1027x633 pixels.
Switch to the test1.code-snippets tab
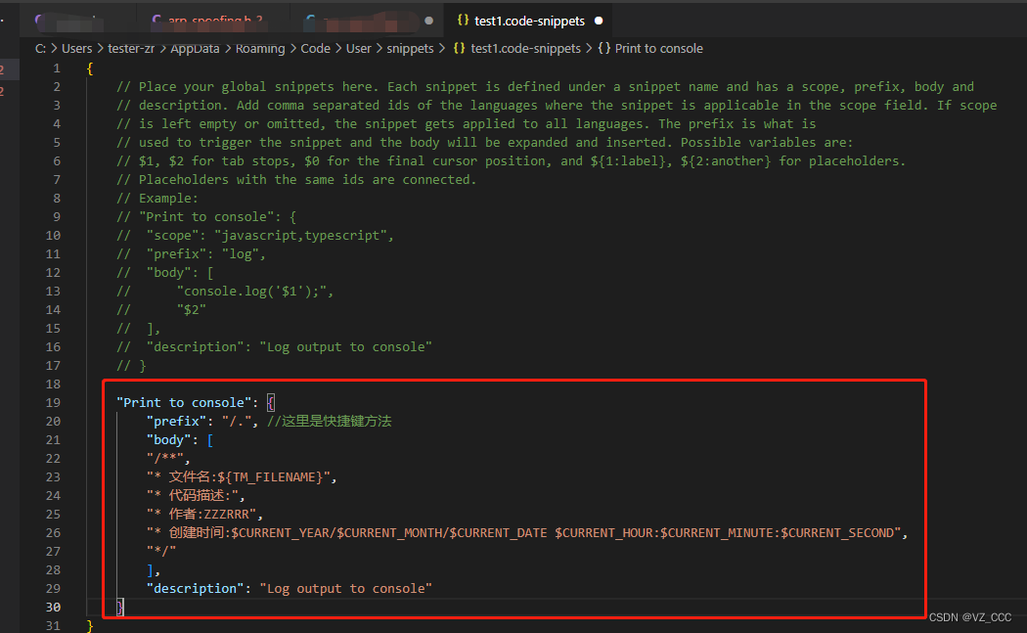[x=528, y=18]
